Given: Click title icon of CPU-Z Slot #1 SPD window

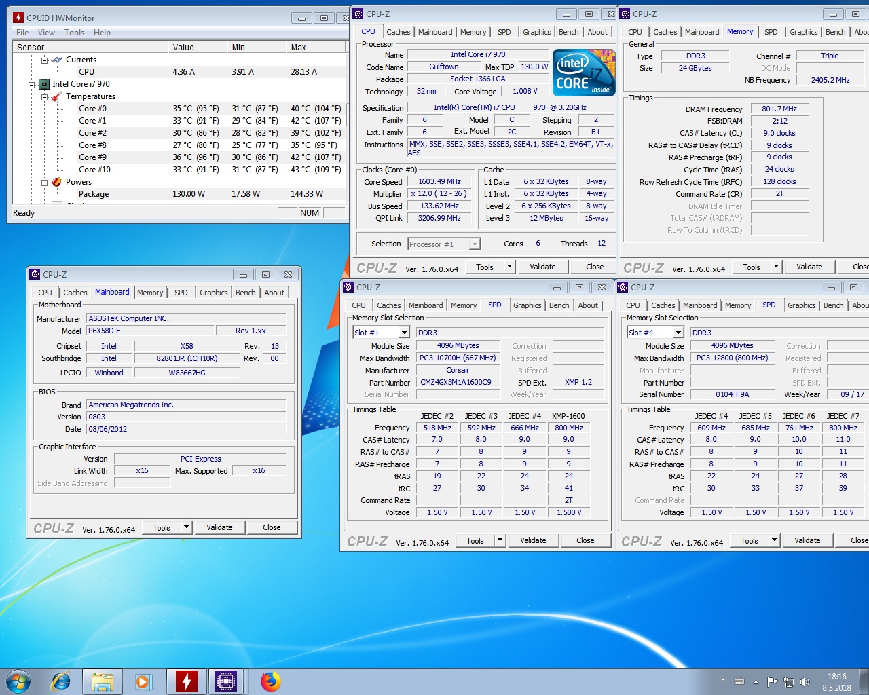Looking at the screenshot, I should [x=348, y=287].
